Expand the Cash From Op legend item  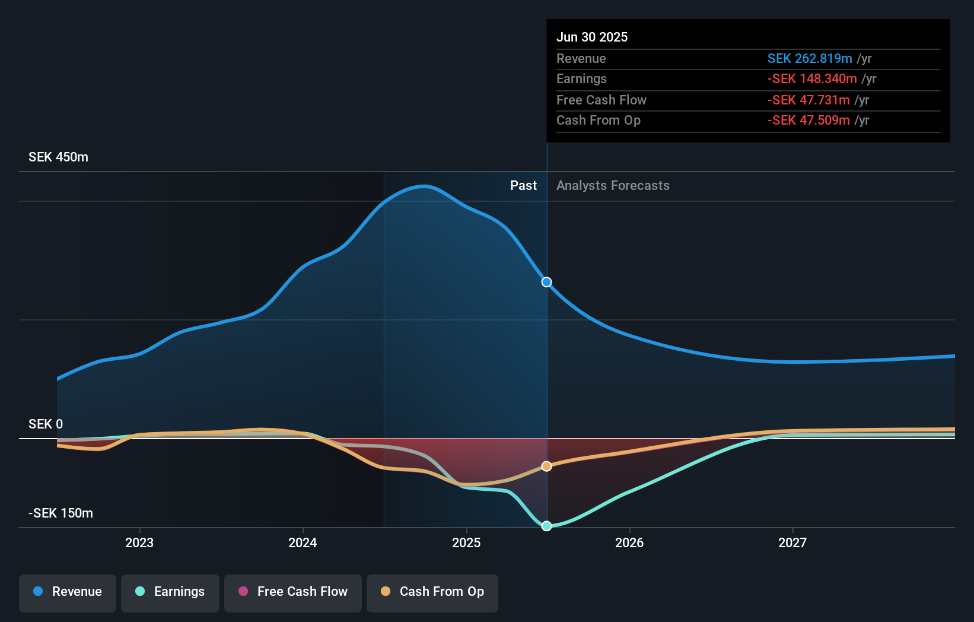[432, 592]
